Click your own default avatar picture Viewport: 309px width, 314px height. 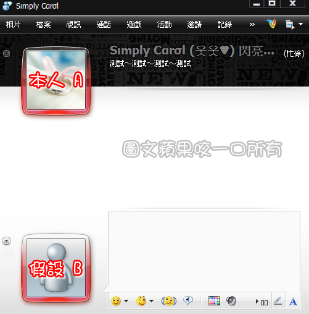click(56, 268)
